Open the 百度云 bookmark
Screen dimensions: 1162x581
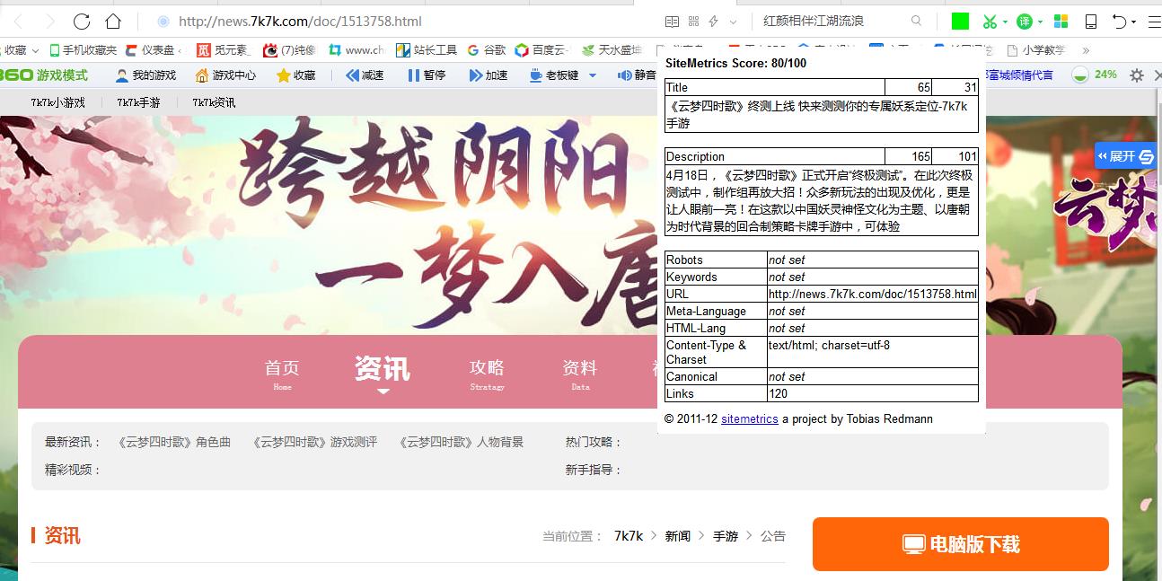click(541, 50)
